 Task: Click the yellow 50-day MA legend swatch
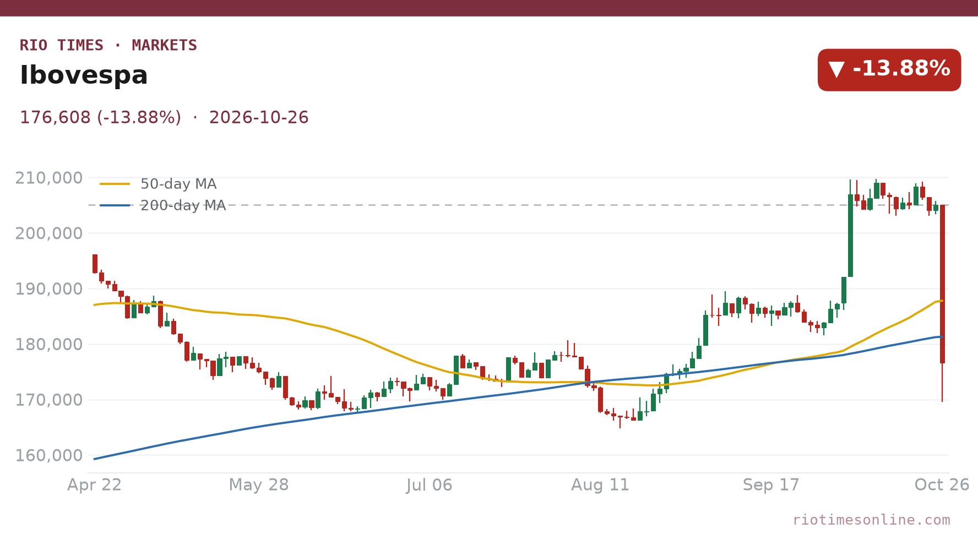tap(115, 184)
